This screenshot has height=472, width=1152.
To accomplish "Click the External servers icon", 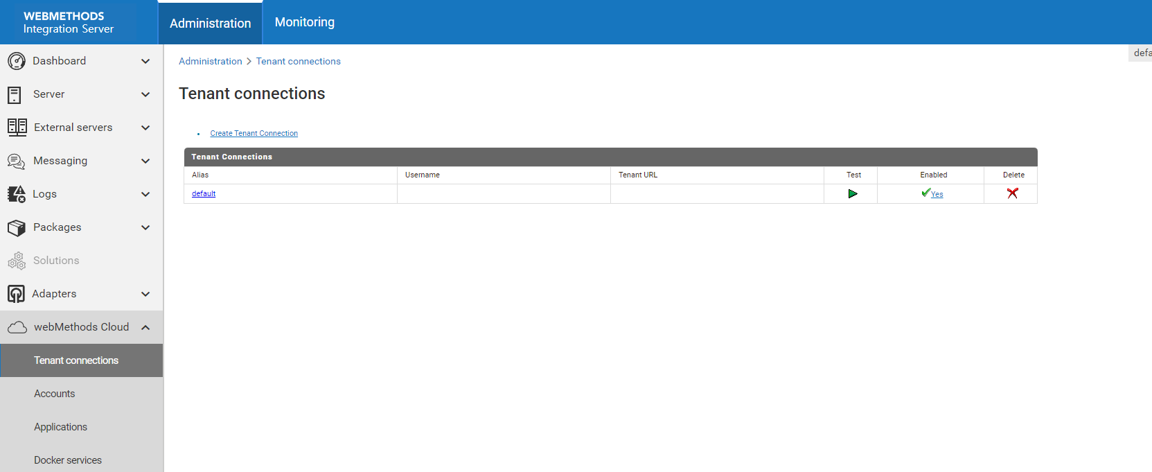I will pos(17,128).
